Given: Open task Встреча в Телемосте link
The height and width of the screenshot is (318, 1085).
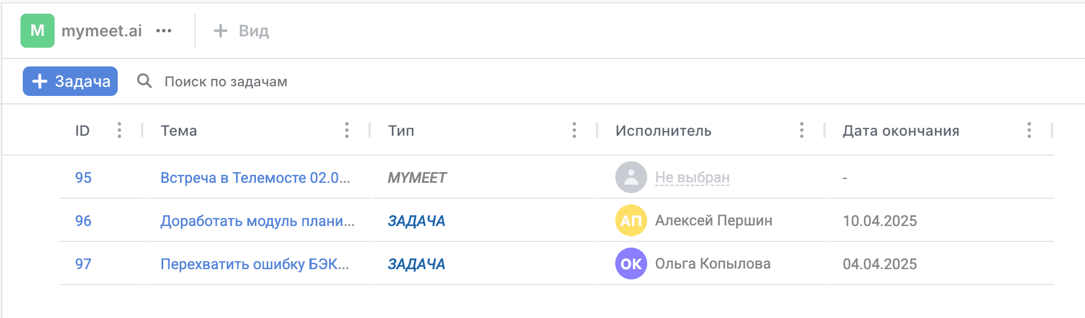Looking at the screenshot, I should [x=255, y=178].
